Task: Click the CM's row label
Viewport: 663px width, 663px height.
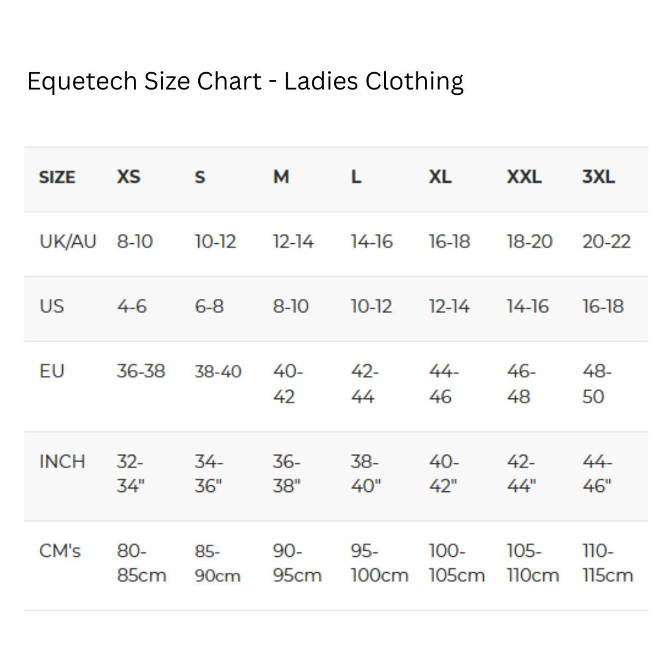Action: tap(60, 551)
